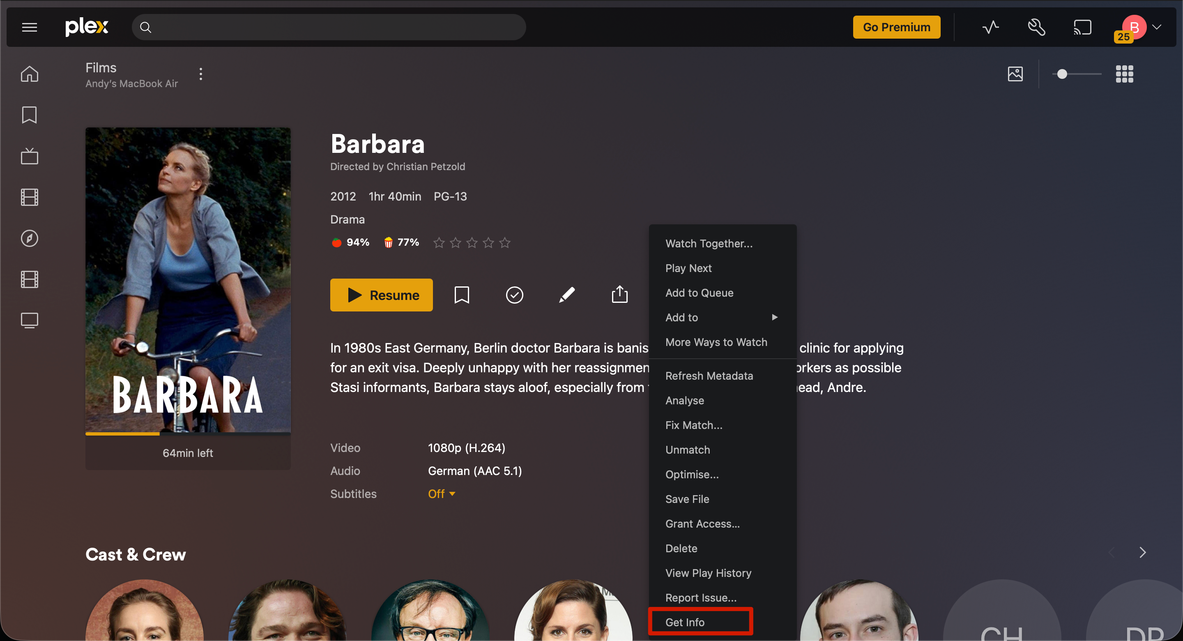Click the Cast to device icon

[1082, 27]
